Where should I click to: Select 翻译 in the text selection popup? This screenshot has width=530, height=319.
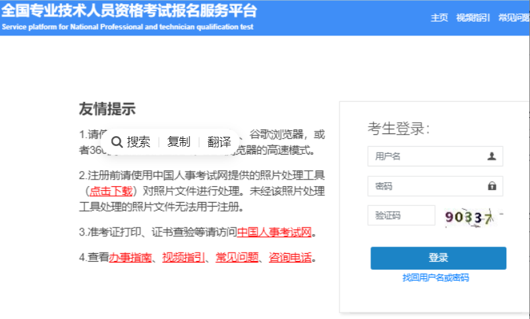coord(219,142)
